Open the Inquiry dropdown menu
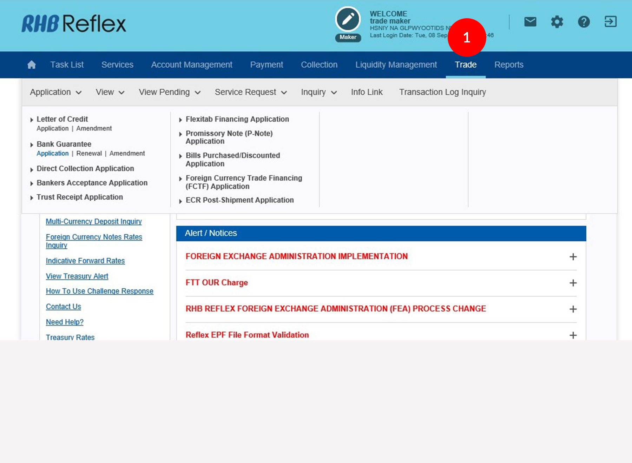The image size is (632, 463). (x=318, y=92)
